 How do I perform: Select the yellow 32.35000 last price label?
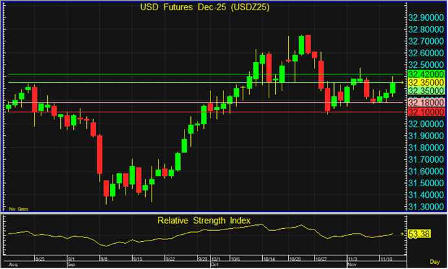pyautogui.click(x=426, y=83)
